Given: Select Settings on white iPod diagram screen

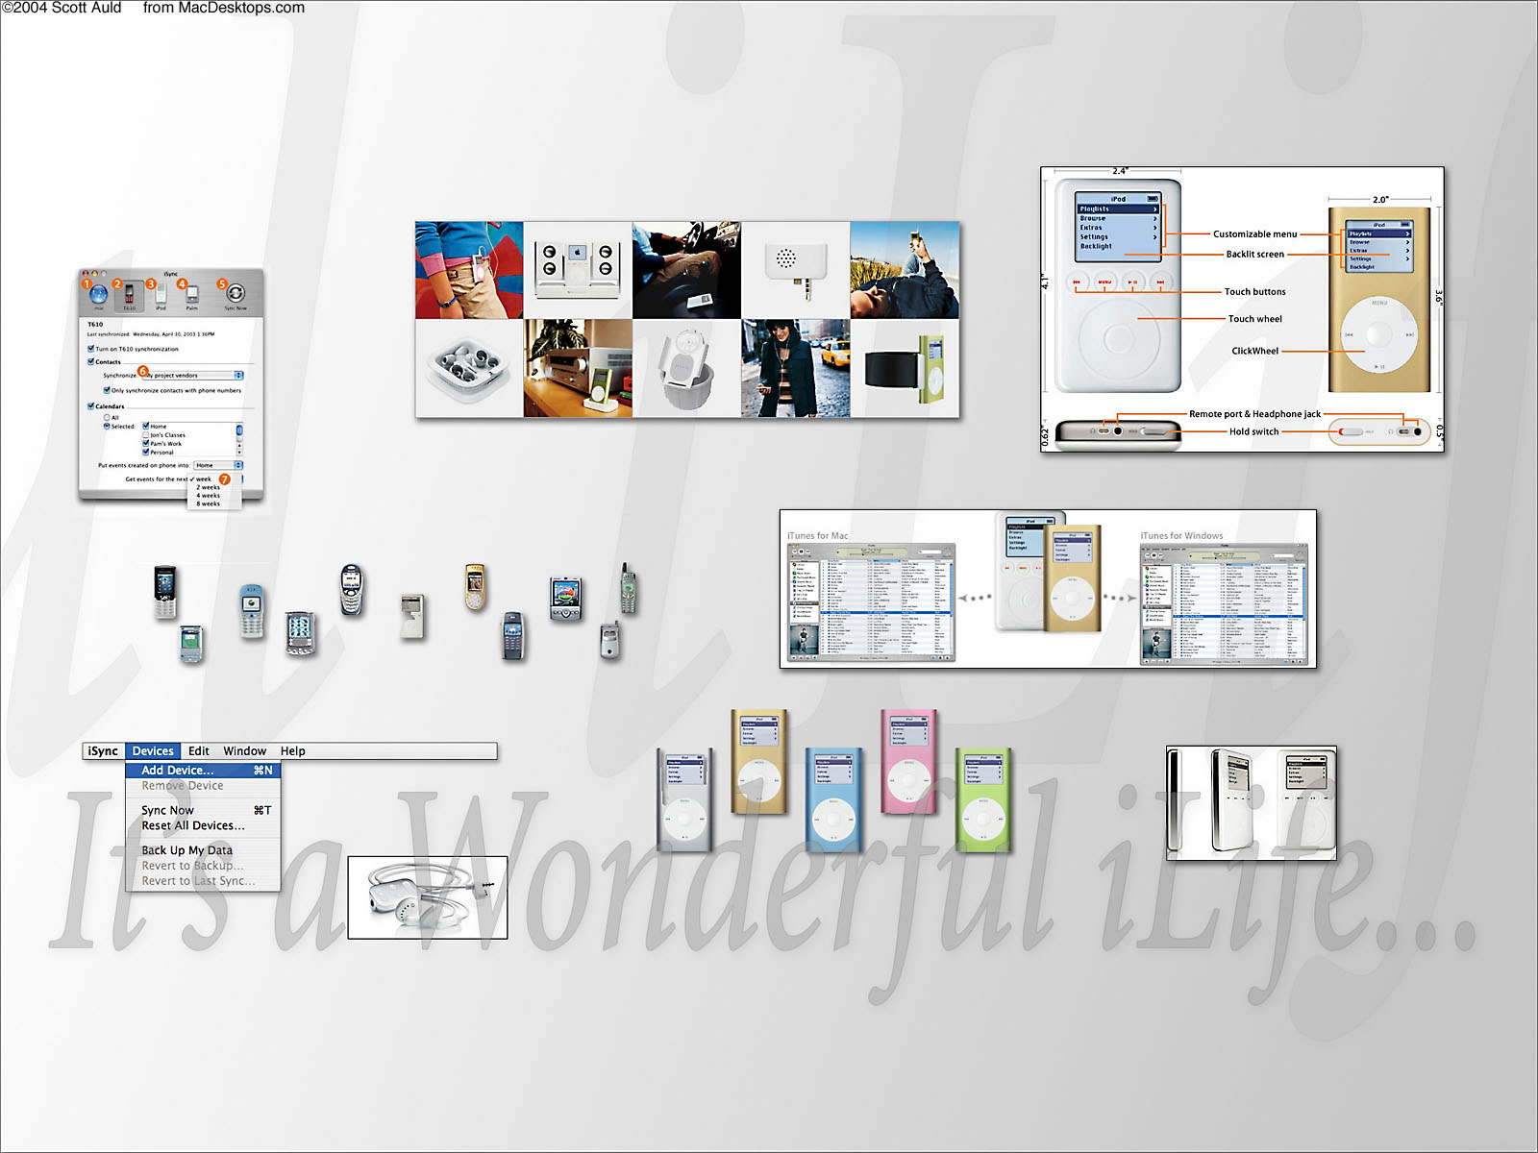Looking at the screenshot, I should (1118, 236).
